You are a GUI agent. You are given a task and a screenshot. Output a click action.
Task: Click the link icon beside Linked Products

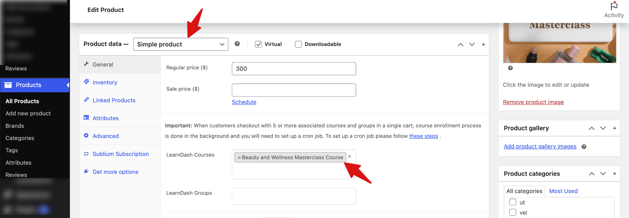coord(86,100)
